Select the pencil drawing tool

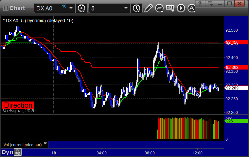(x=148, y=8)
